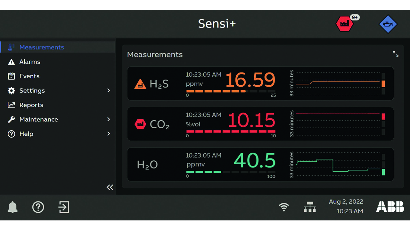
Task: Click the Aug 2, 2022 date
Action: [x=346, y=202]
